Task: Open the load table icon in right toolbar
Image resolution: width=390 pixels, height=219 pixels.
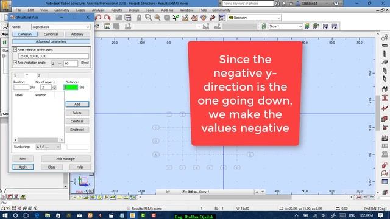Action: 385,138
